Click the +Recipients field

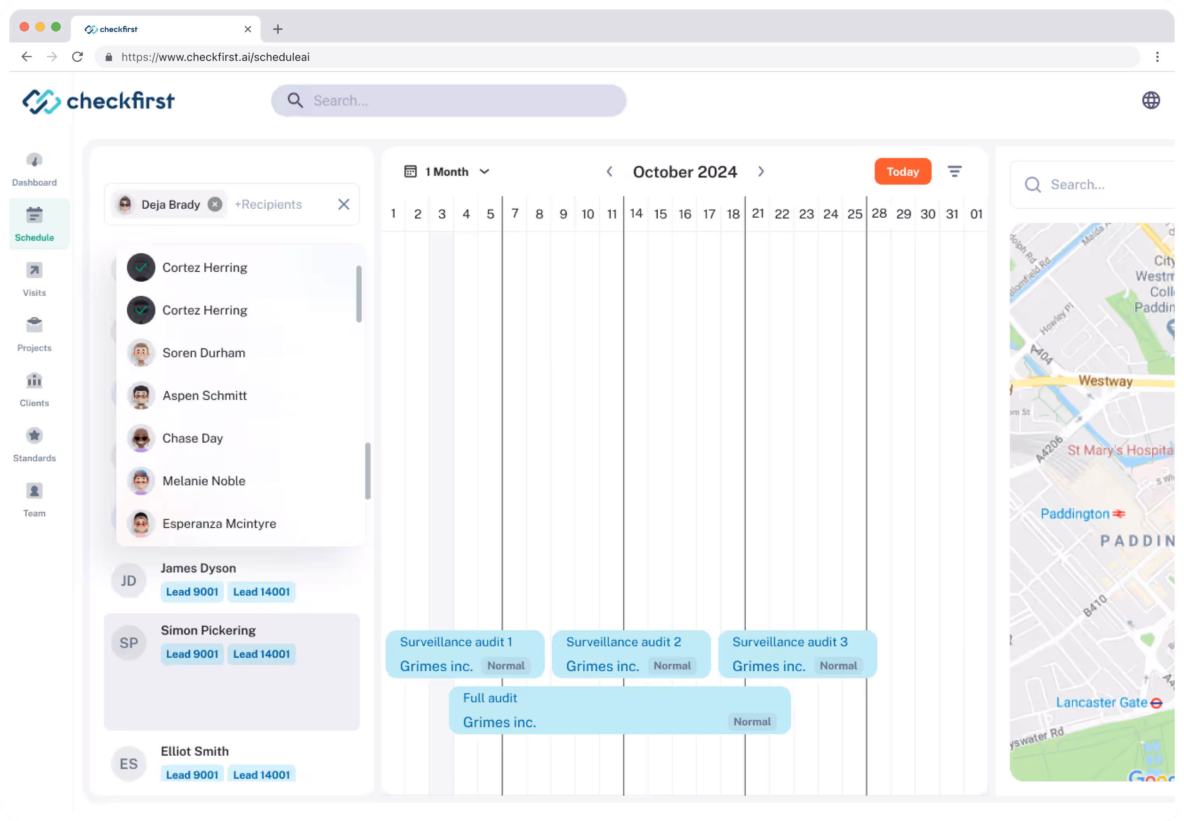point(268,204)
